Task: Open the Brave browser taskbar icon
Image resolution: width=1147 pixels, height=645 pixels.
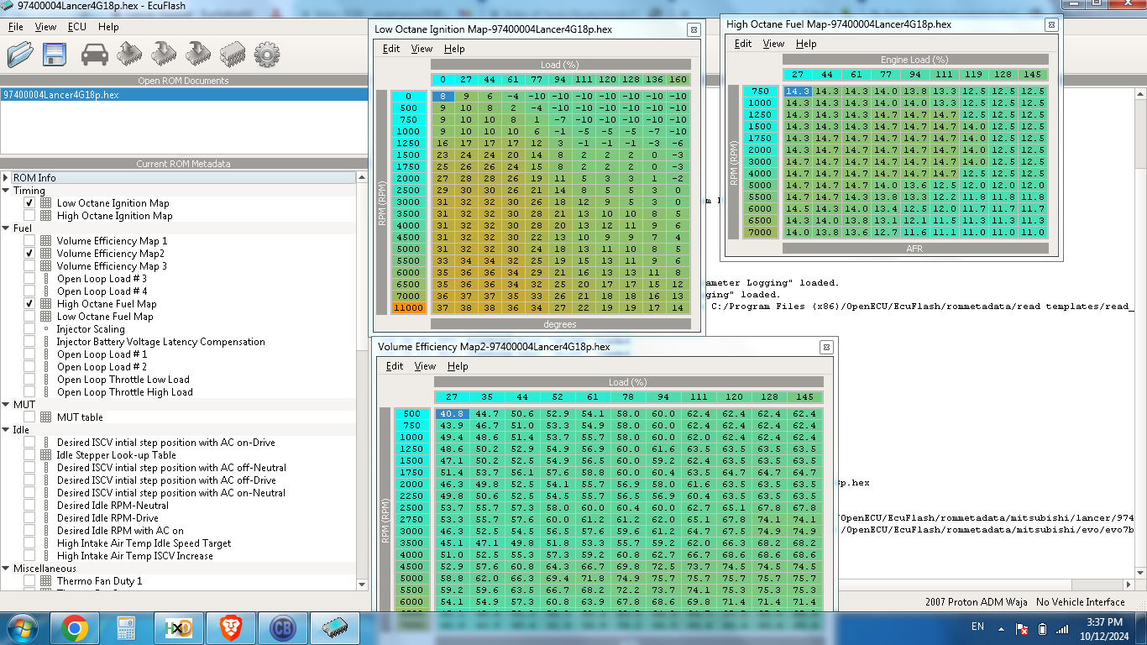Action: click(x=230, y=628)
